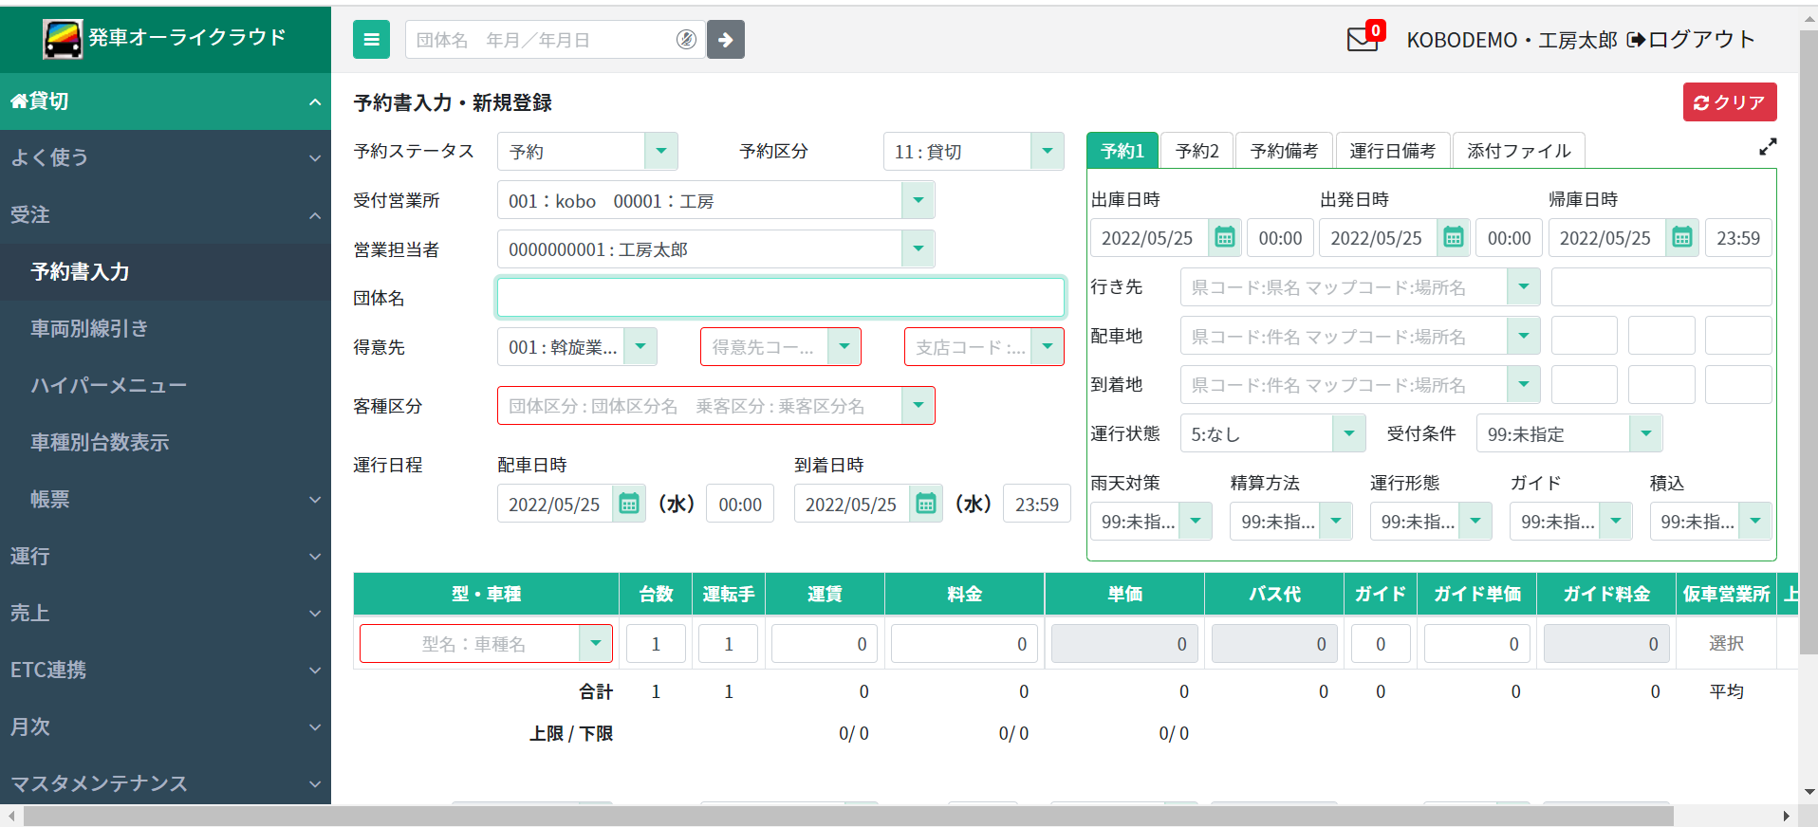Viewport: 1818px width, 827px height.
Task: Select 予約書入力 in sidebar
Action: [x=165, y=272]
